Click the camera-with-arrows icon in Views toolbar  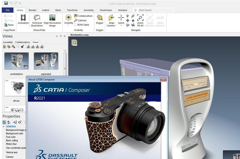point(9,47)
